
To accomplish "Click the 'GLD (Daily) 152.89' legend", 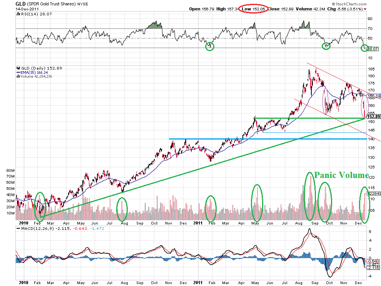I will pos(42,68).
